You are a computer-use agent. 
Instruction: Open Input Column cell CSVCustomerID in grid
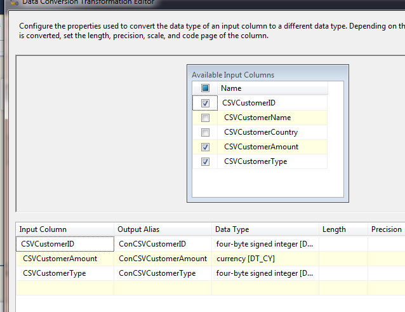pos(65,244)
